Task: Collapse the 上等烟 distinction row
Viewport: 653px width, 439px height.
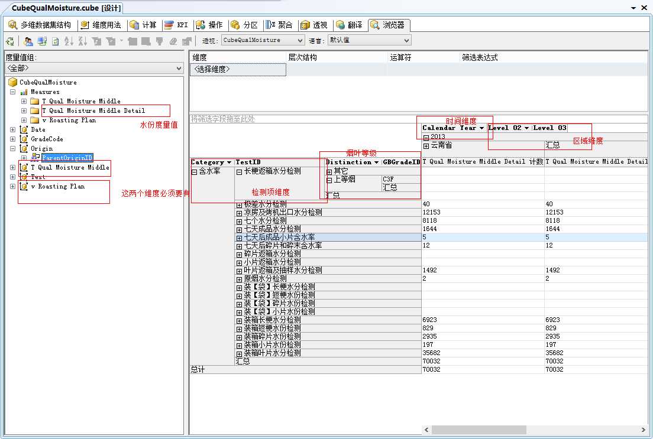Action: (x=329, y=180)
